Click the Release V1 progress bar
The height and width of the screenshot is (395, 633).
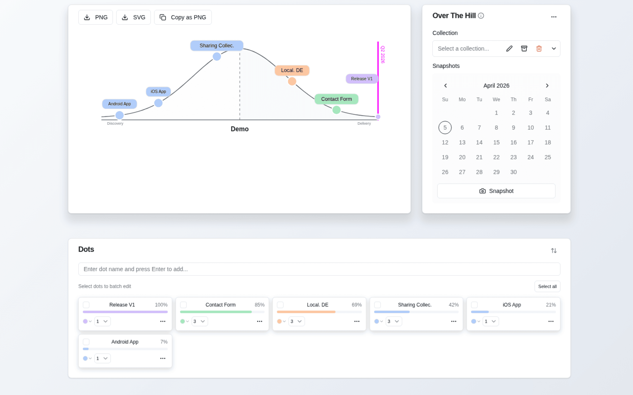(x=125, y=312)
